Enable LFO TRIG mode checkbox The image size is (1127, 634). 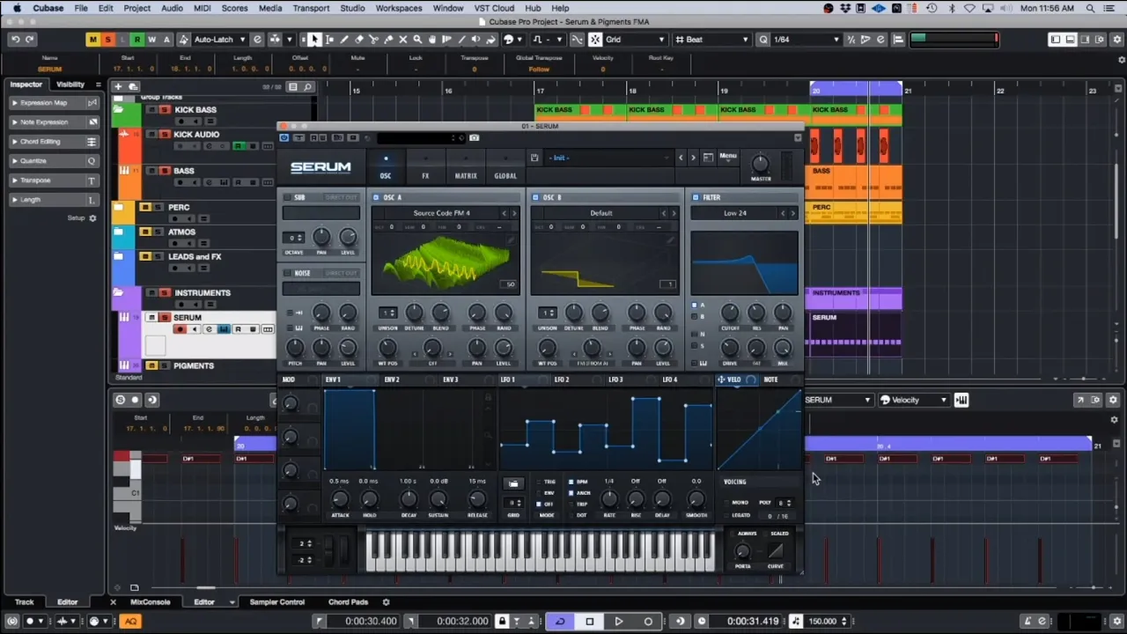pos(539,482)
